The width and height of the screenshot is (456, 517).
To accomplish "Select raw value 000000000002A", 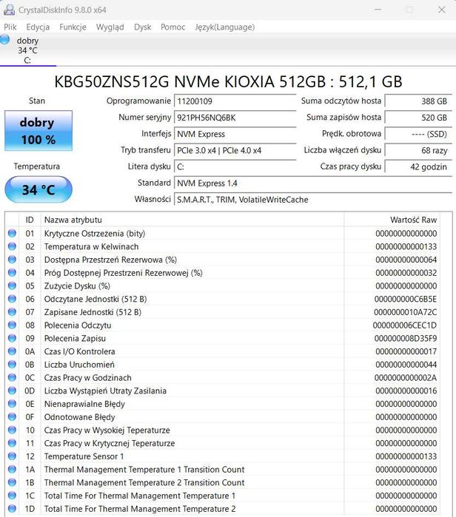I will pos(406,378).
